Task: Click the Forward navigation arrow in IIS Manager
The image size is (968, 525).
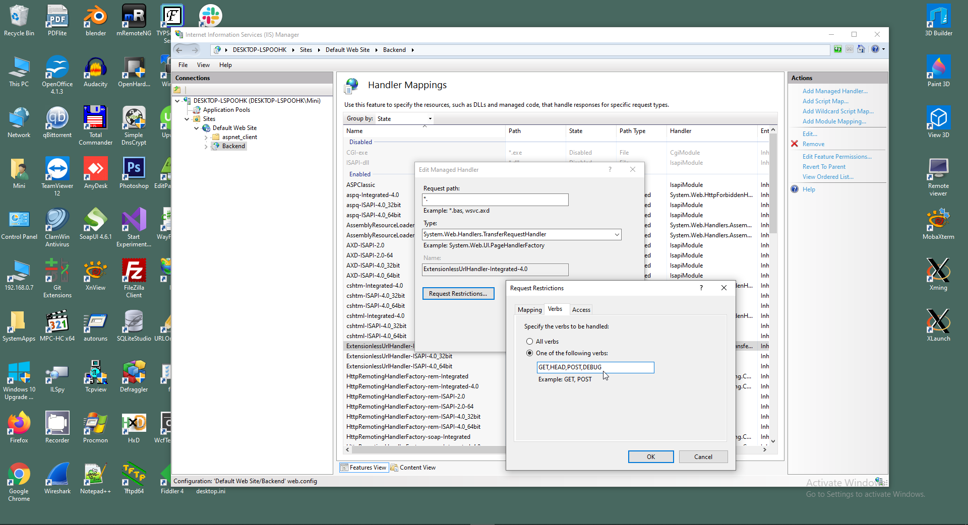Action: [x=195, y=50]
